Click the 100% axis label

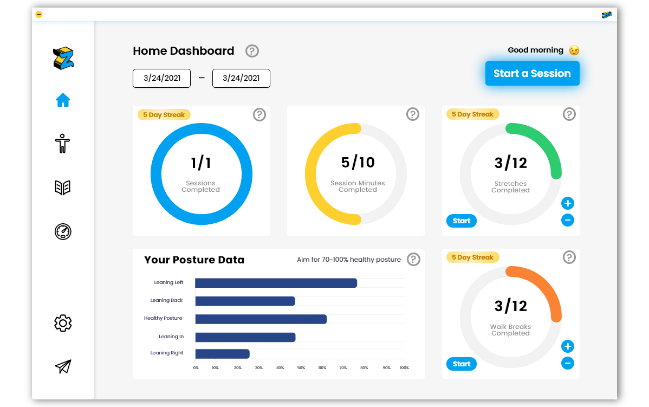click(404, 367)
